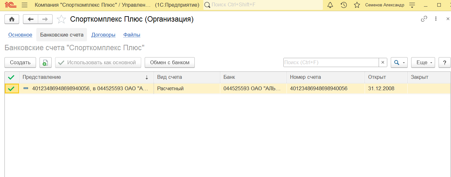451x177 pixels.
Task: Expand the Еще menu
Action: (423, 63)
